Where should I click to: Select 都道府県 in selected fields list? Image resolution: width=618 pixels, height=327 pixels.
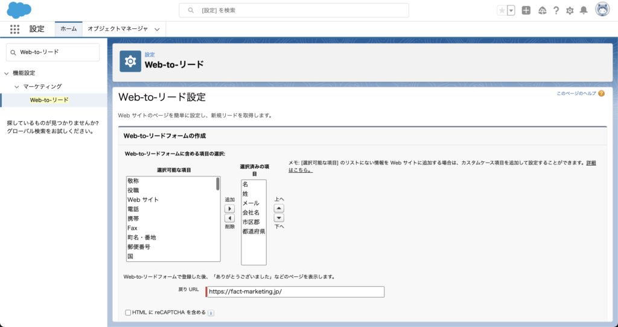(x=253, y=232)
